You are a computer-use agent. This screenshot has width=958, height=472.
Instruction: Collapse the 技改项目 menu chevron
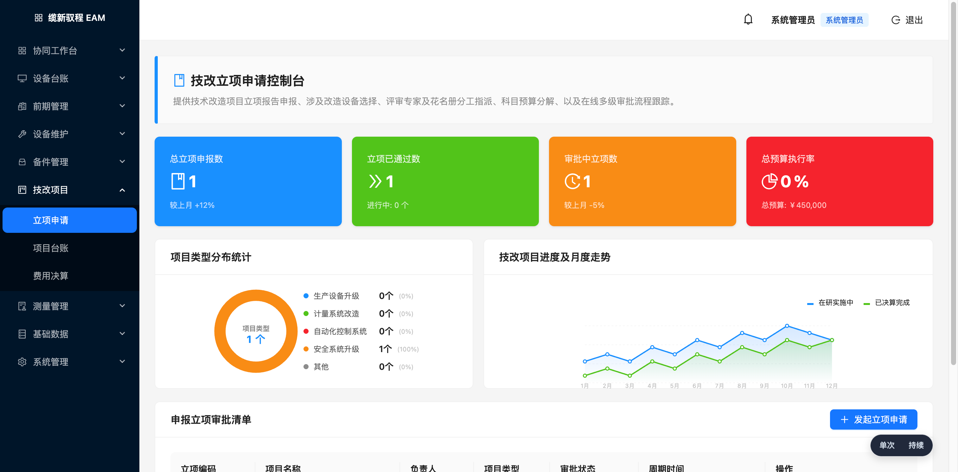[122, 190]
